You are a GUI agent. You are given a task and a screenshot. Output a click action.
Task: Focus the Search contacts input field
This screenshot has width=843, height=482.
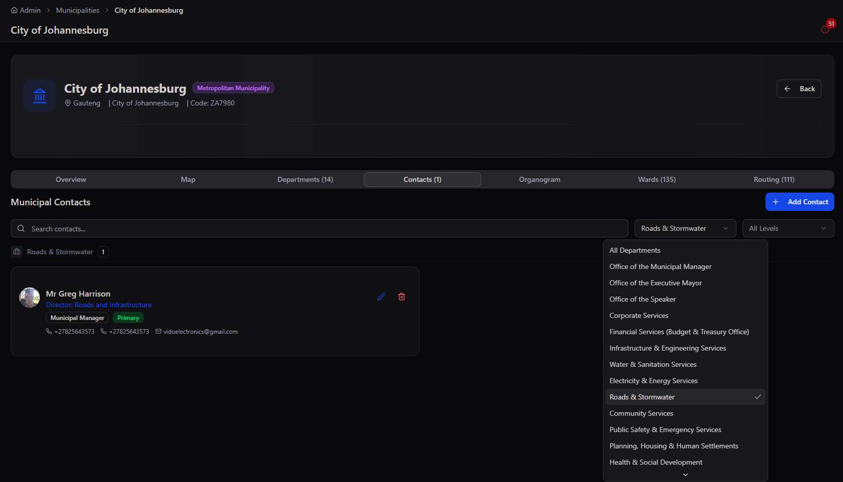319,228
